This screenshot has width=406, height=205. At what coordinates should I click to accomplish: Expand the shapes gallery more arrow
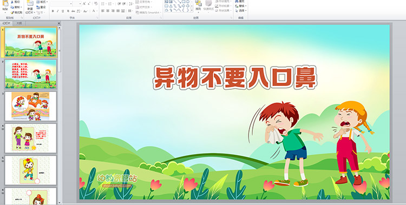(x=192, y=10)
